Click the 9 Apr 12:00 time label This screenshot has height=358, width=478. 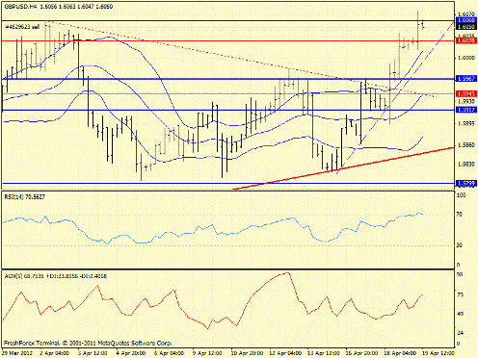pyautogui.click(x=207, y=353)
